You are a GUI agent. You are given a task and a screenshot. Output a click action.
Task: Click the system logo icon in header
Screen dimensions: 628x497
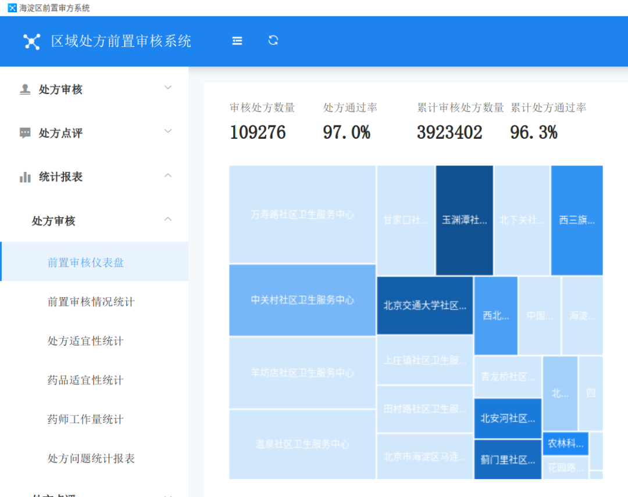coord(31,42)
